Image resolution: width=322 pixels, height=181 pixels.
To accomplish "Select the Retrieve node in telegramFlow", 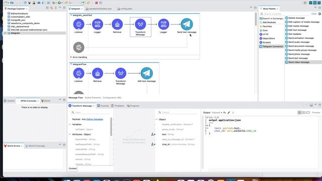I will [x=97, y=73].
